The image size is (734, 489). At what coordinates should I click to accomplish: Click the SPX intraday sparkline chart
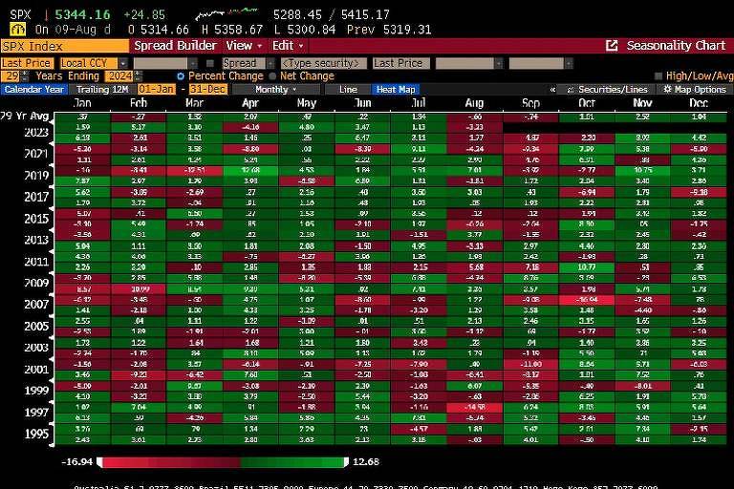click(227, 14)
